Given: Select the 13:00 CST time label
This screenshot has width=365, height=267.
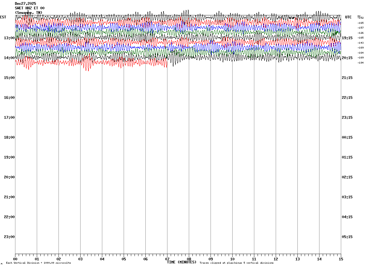Looking at the screenshot, I should [9, 38].
